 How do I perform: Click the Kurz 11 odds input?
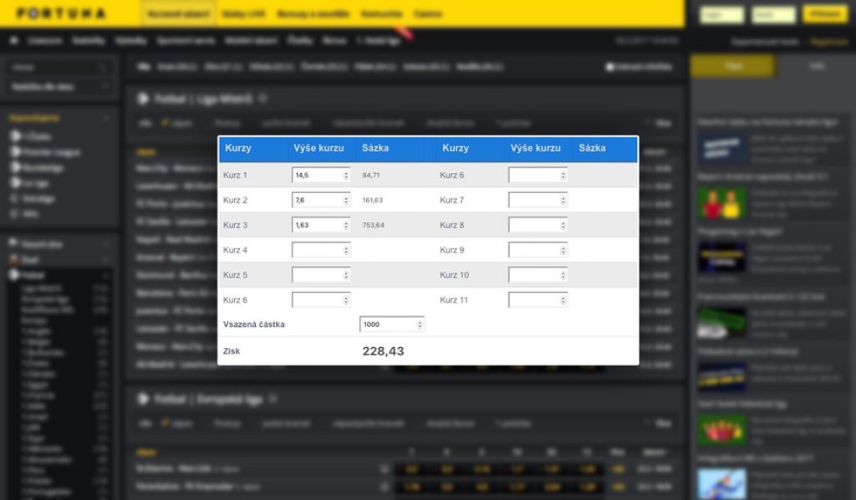pos(533,299)
